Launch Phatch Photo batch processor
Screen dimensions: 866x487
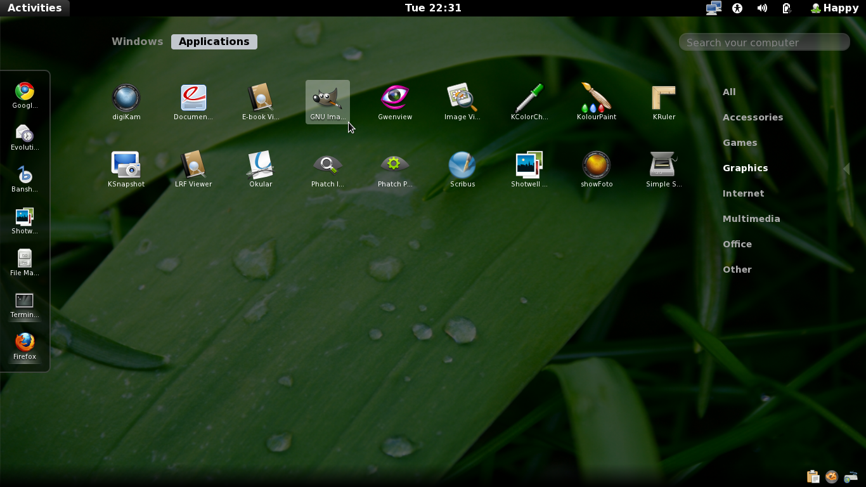pos(395,169)
